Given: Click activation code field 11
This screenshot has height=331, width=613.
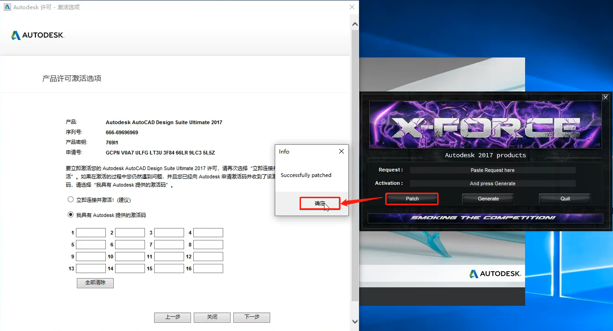Looking at the screenshot, I should [x=169, y=257].
